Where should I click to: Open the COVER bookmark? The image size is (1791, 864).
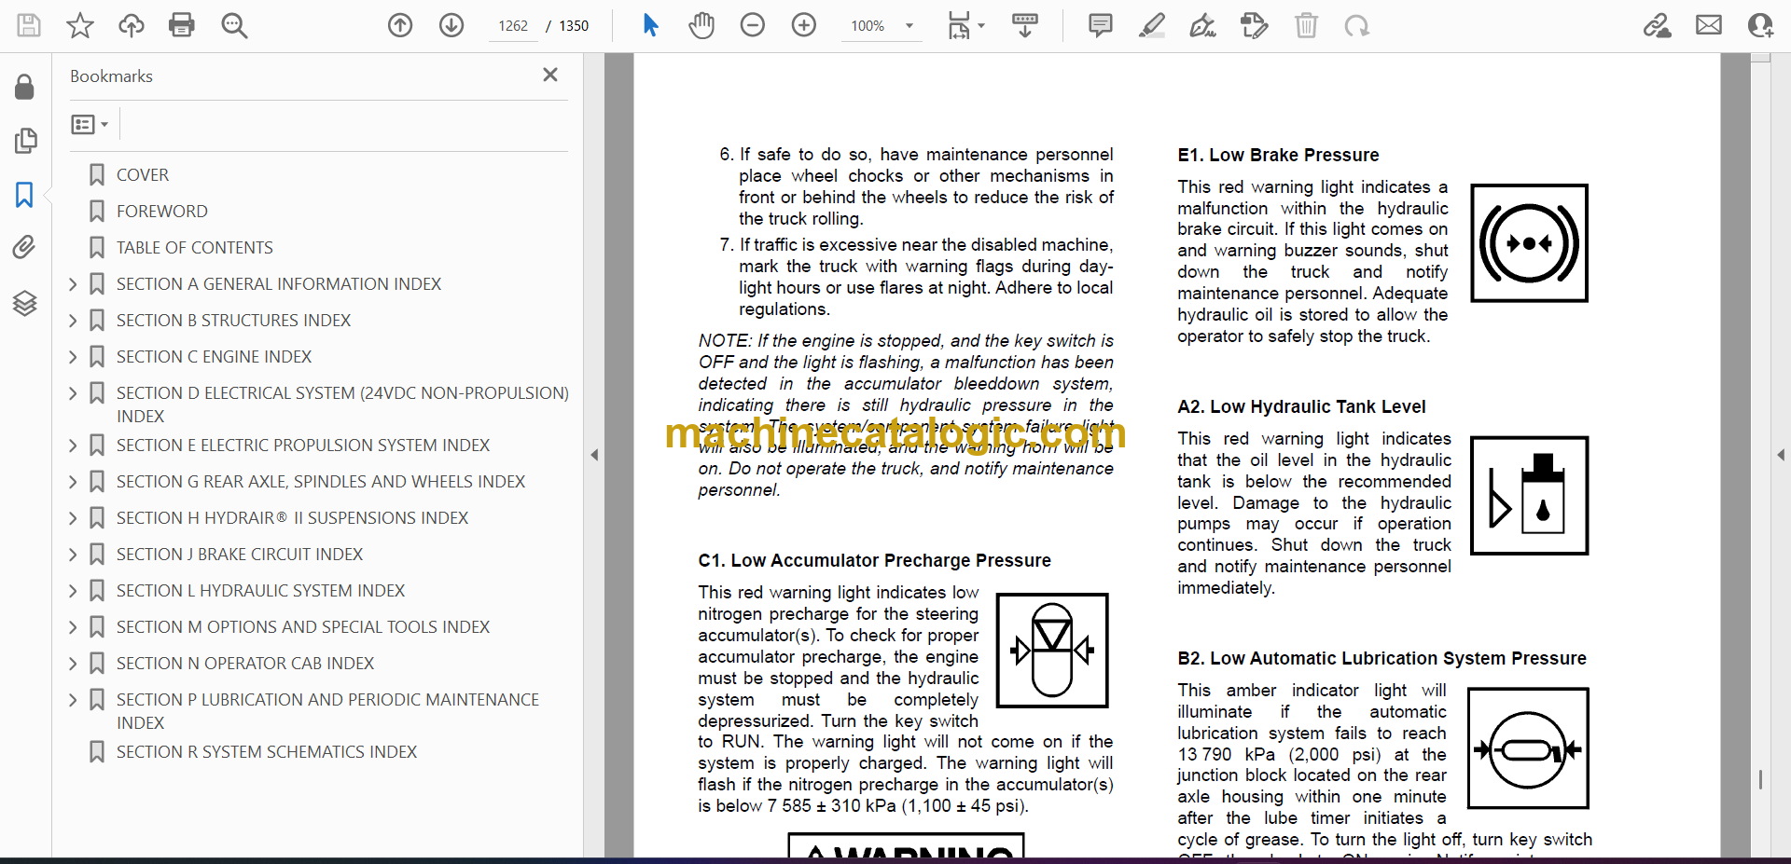143,175
